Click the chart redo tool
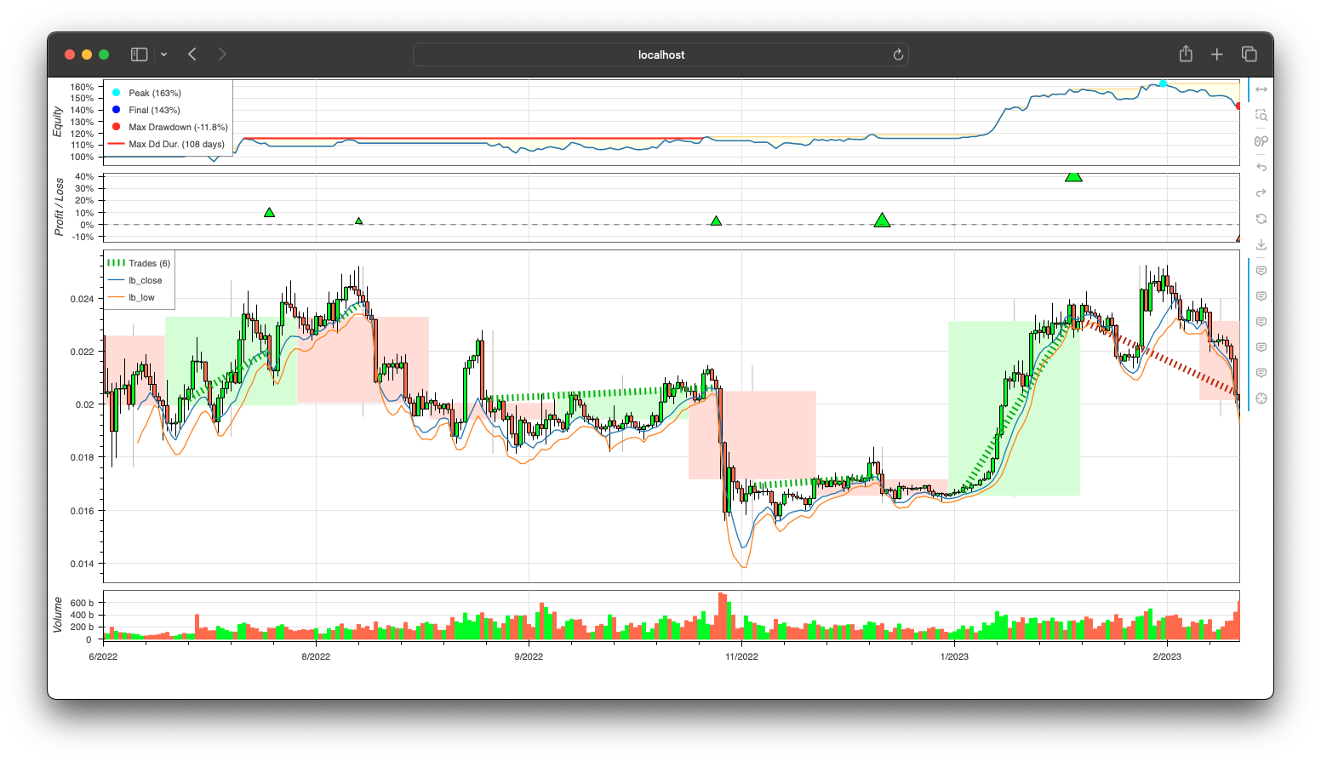Screen dimensions: 1321x762 pyautogui.click(x=1261, y=192)
